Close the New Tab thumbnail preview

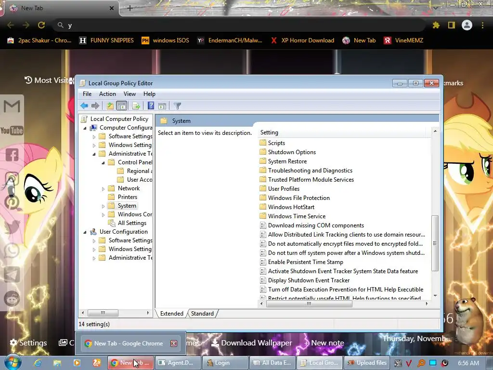(x=173, y=343)
